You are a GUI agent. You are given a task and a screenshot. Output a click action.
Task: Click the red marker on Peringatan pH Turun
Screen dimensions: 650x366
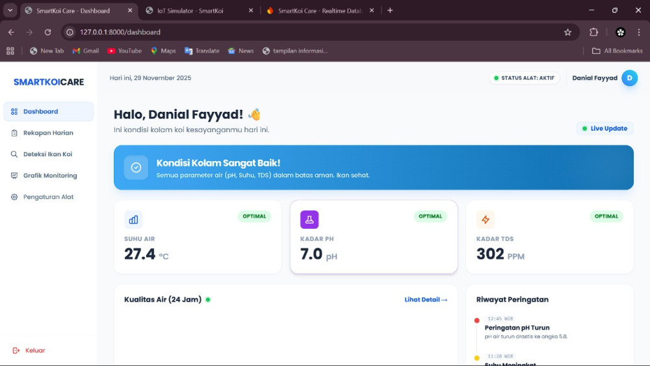click(x=476, y=320)
